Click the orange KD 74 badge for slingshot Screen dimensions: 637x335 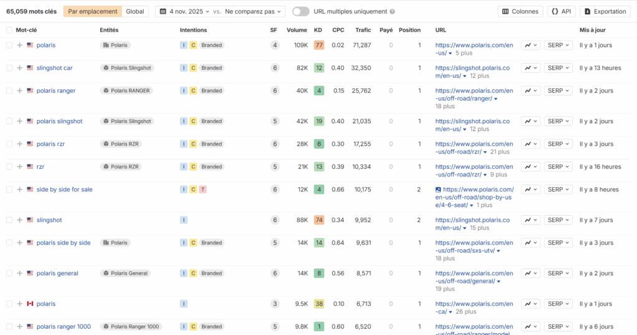pyautogui.click(x=319, y=220)
